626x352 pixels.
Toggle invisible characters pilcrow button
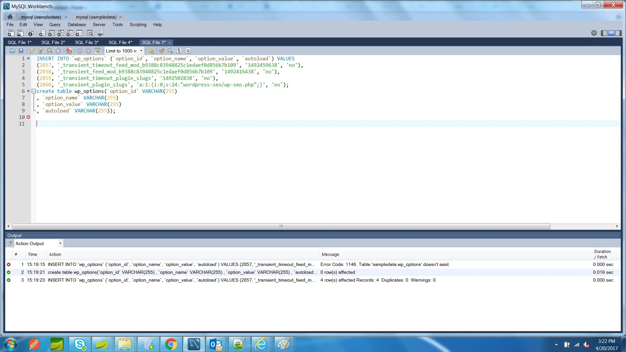coord(179,51)
